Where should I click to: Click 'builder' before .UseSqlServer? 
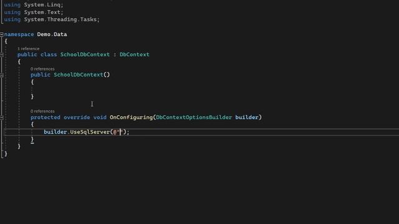[55, 132]
